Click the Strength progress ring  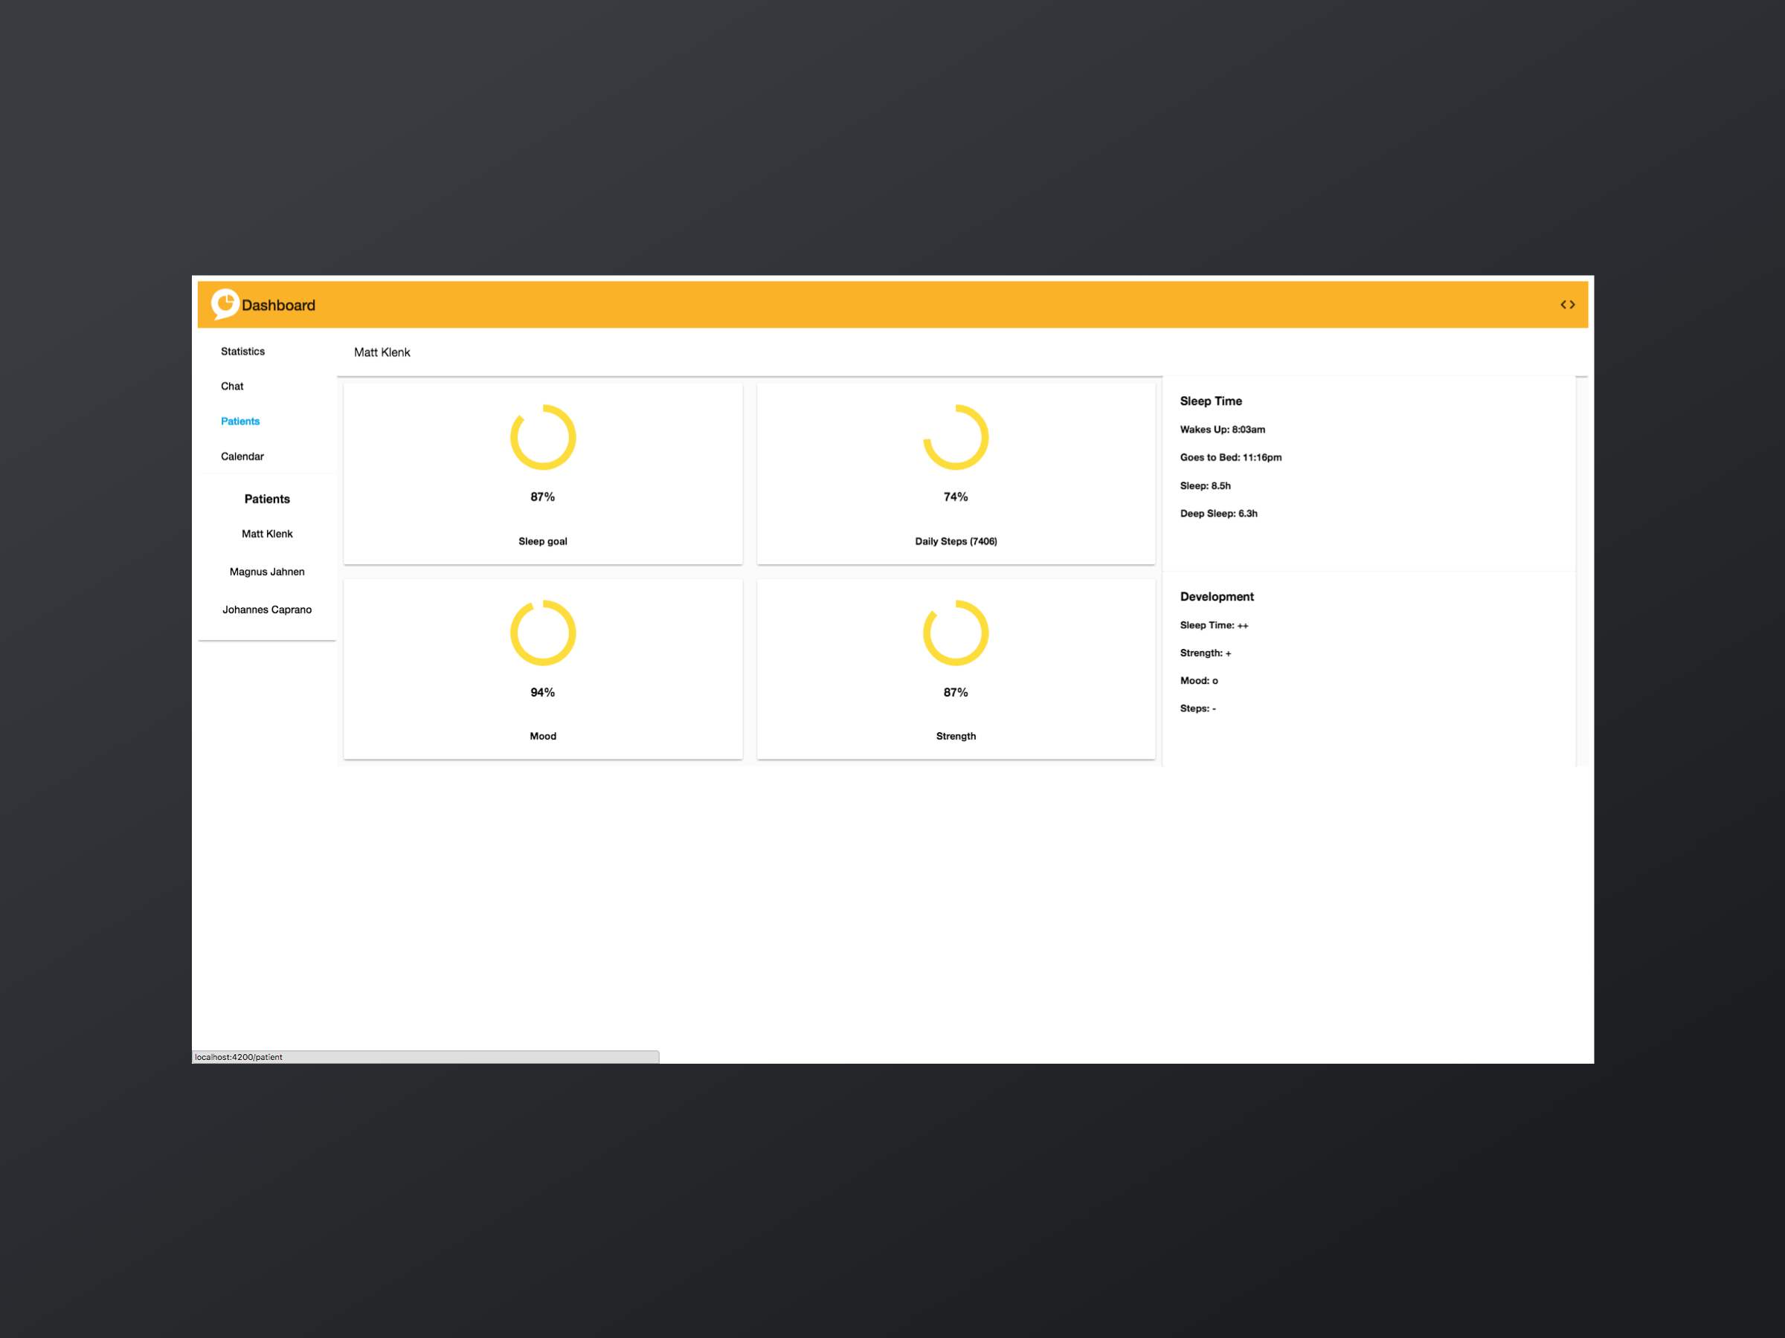pos(956,633)
